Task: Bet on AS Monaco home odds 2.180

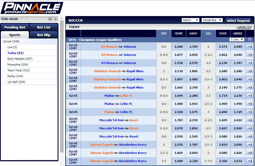Action: click(179, 47)
